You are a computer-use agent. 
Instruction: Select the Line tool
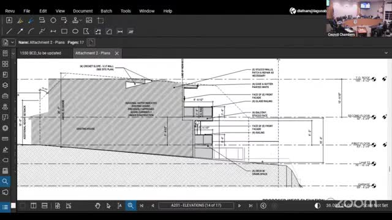click(x=9, y=31)
